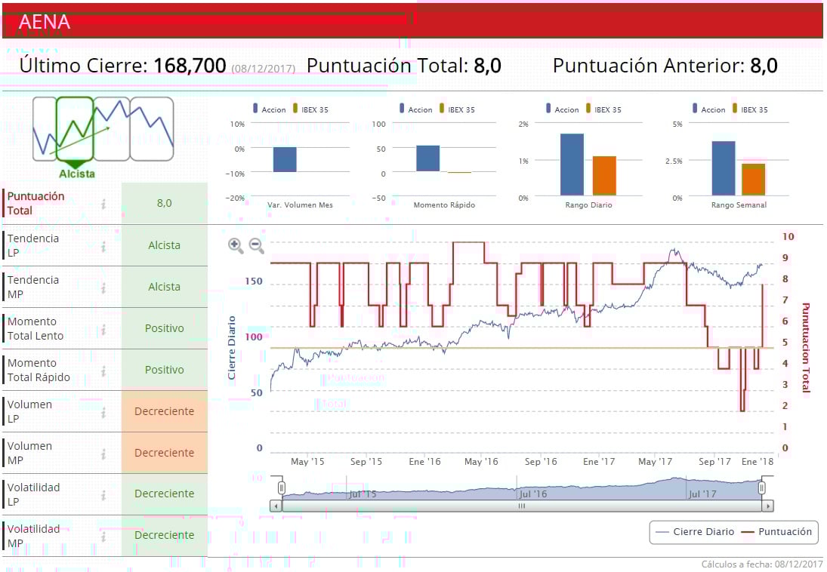Click the Rango Semanal chart title
The image size is (827, 572).
coord(739,205)
